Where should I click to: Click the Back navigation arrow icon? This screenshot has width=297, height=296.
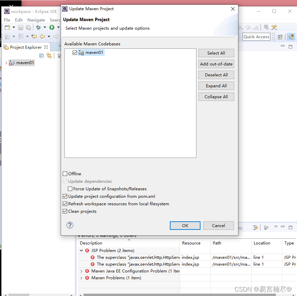tap(42, 36)
